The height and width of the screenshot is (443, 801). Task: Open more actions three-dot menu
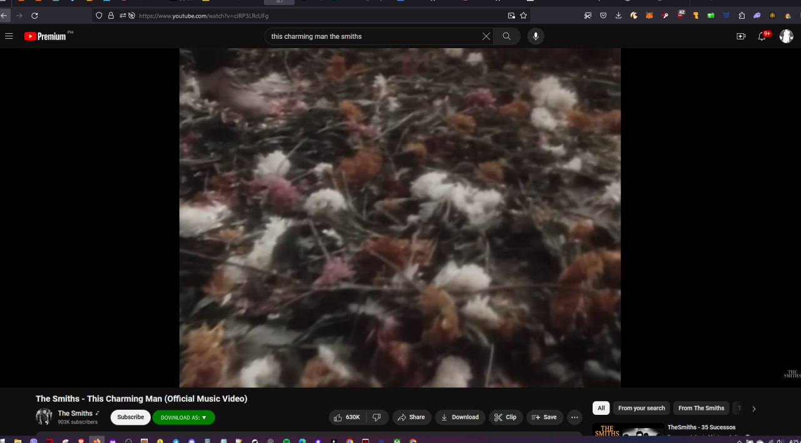574,417
